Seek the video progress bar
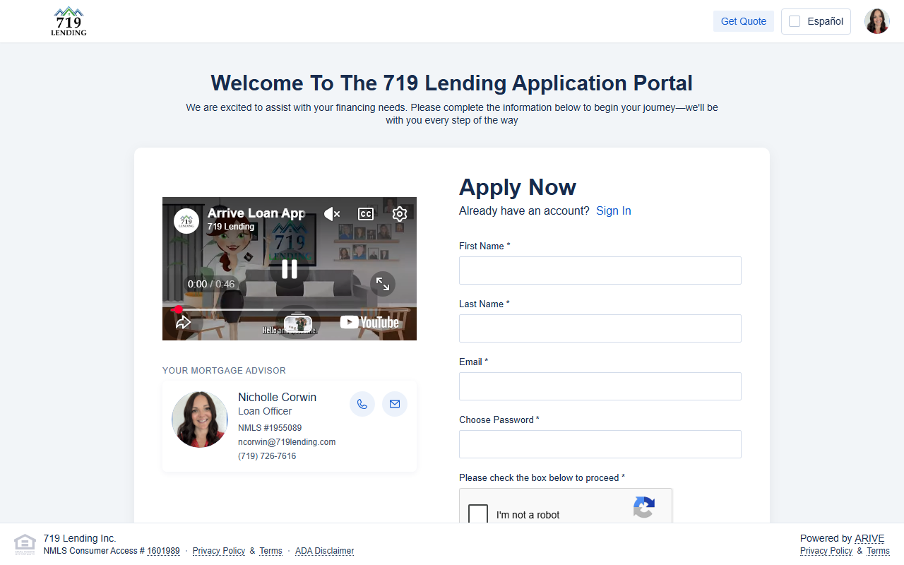 (x=290, y=309)
